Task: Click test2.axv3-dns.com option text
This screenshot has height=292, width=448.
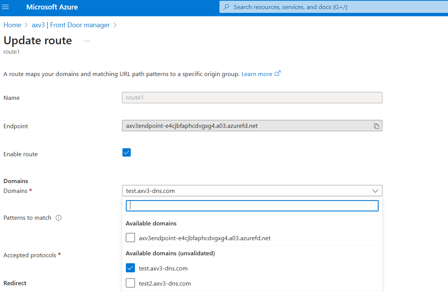Action: click(165, 283)
